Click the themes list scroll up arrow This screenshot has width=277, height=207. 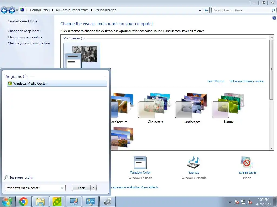pyautogui.click(x=272, y=37)
